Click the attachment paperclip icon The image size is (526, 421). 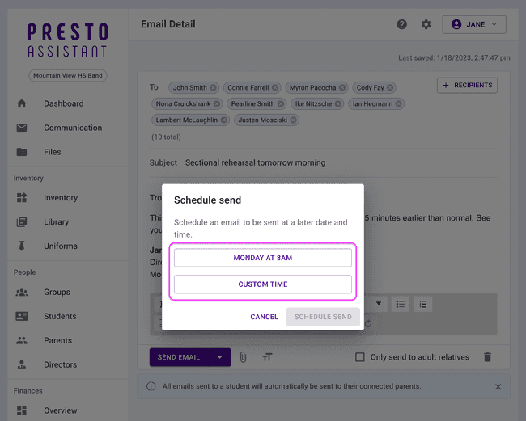[242, 357]
